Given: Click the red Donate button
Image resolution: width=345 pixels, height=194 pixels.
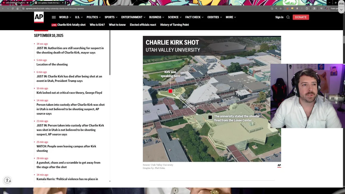Looking at the screenshot, I should click(301, 17).
